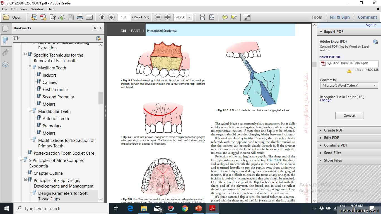Switch to the Fill & Sign tab

(x=339, y=17)
